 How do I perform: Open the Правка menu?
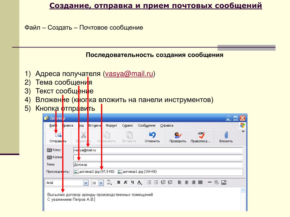68,125
